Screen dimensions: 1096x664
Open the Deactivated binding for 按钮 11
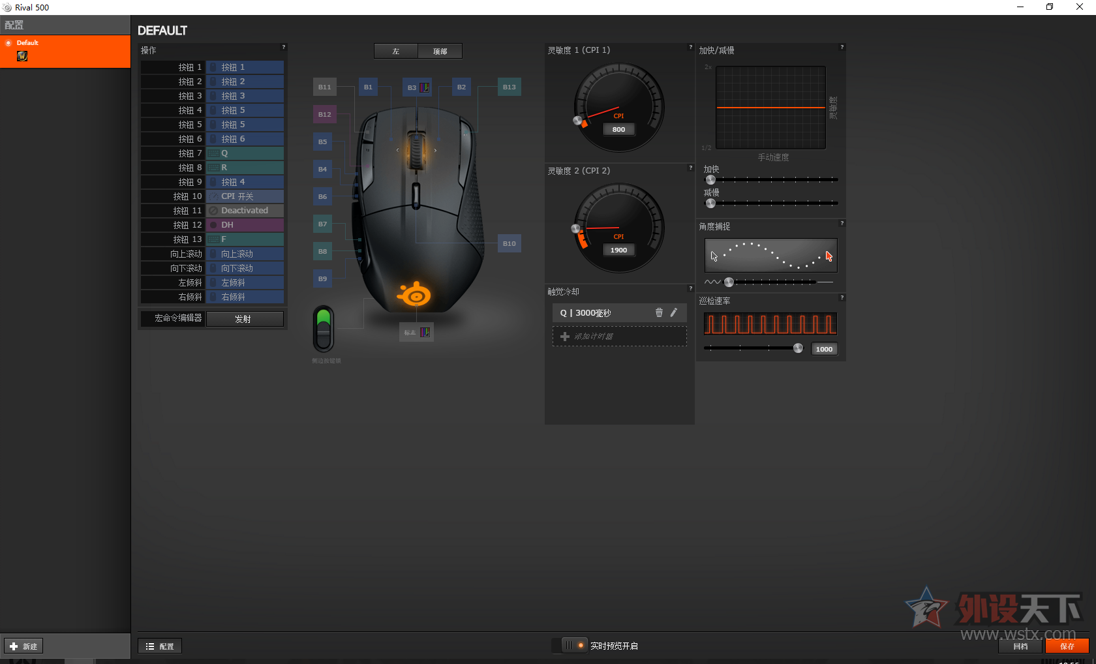point(245,210)
